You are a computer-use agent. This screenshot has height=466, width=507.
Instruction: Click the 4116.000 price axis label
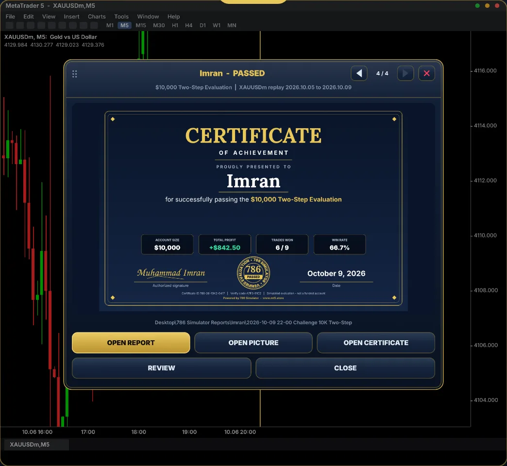(x=485, y=70)
